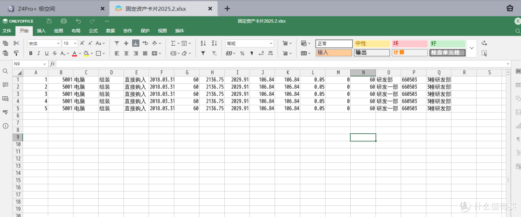
Task: Click the Print icon in title bar
Action: [64, 21]
